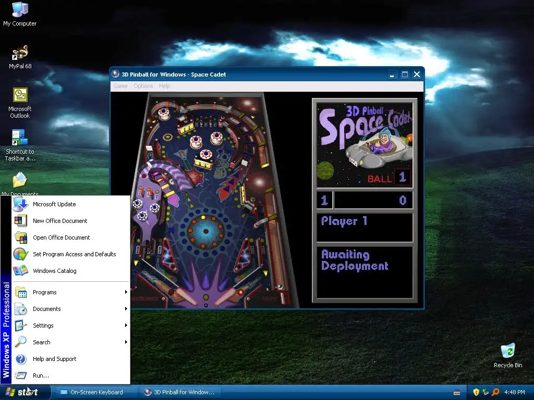The height and width of the screenshot is (400, 534).
Task: Expand the Settings submenu arrow
Action: 126,326
